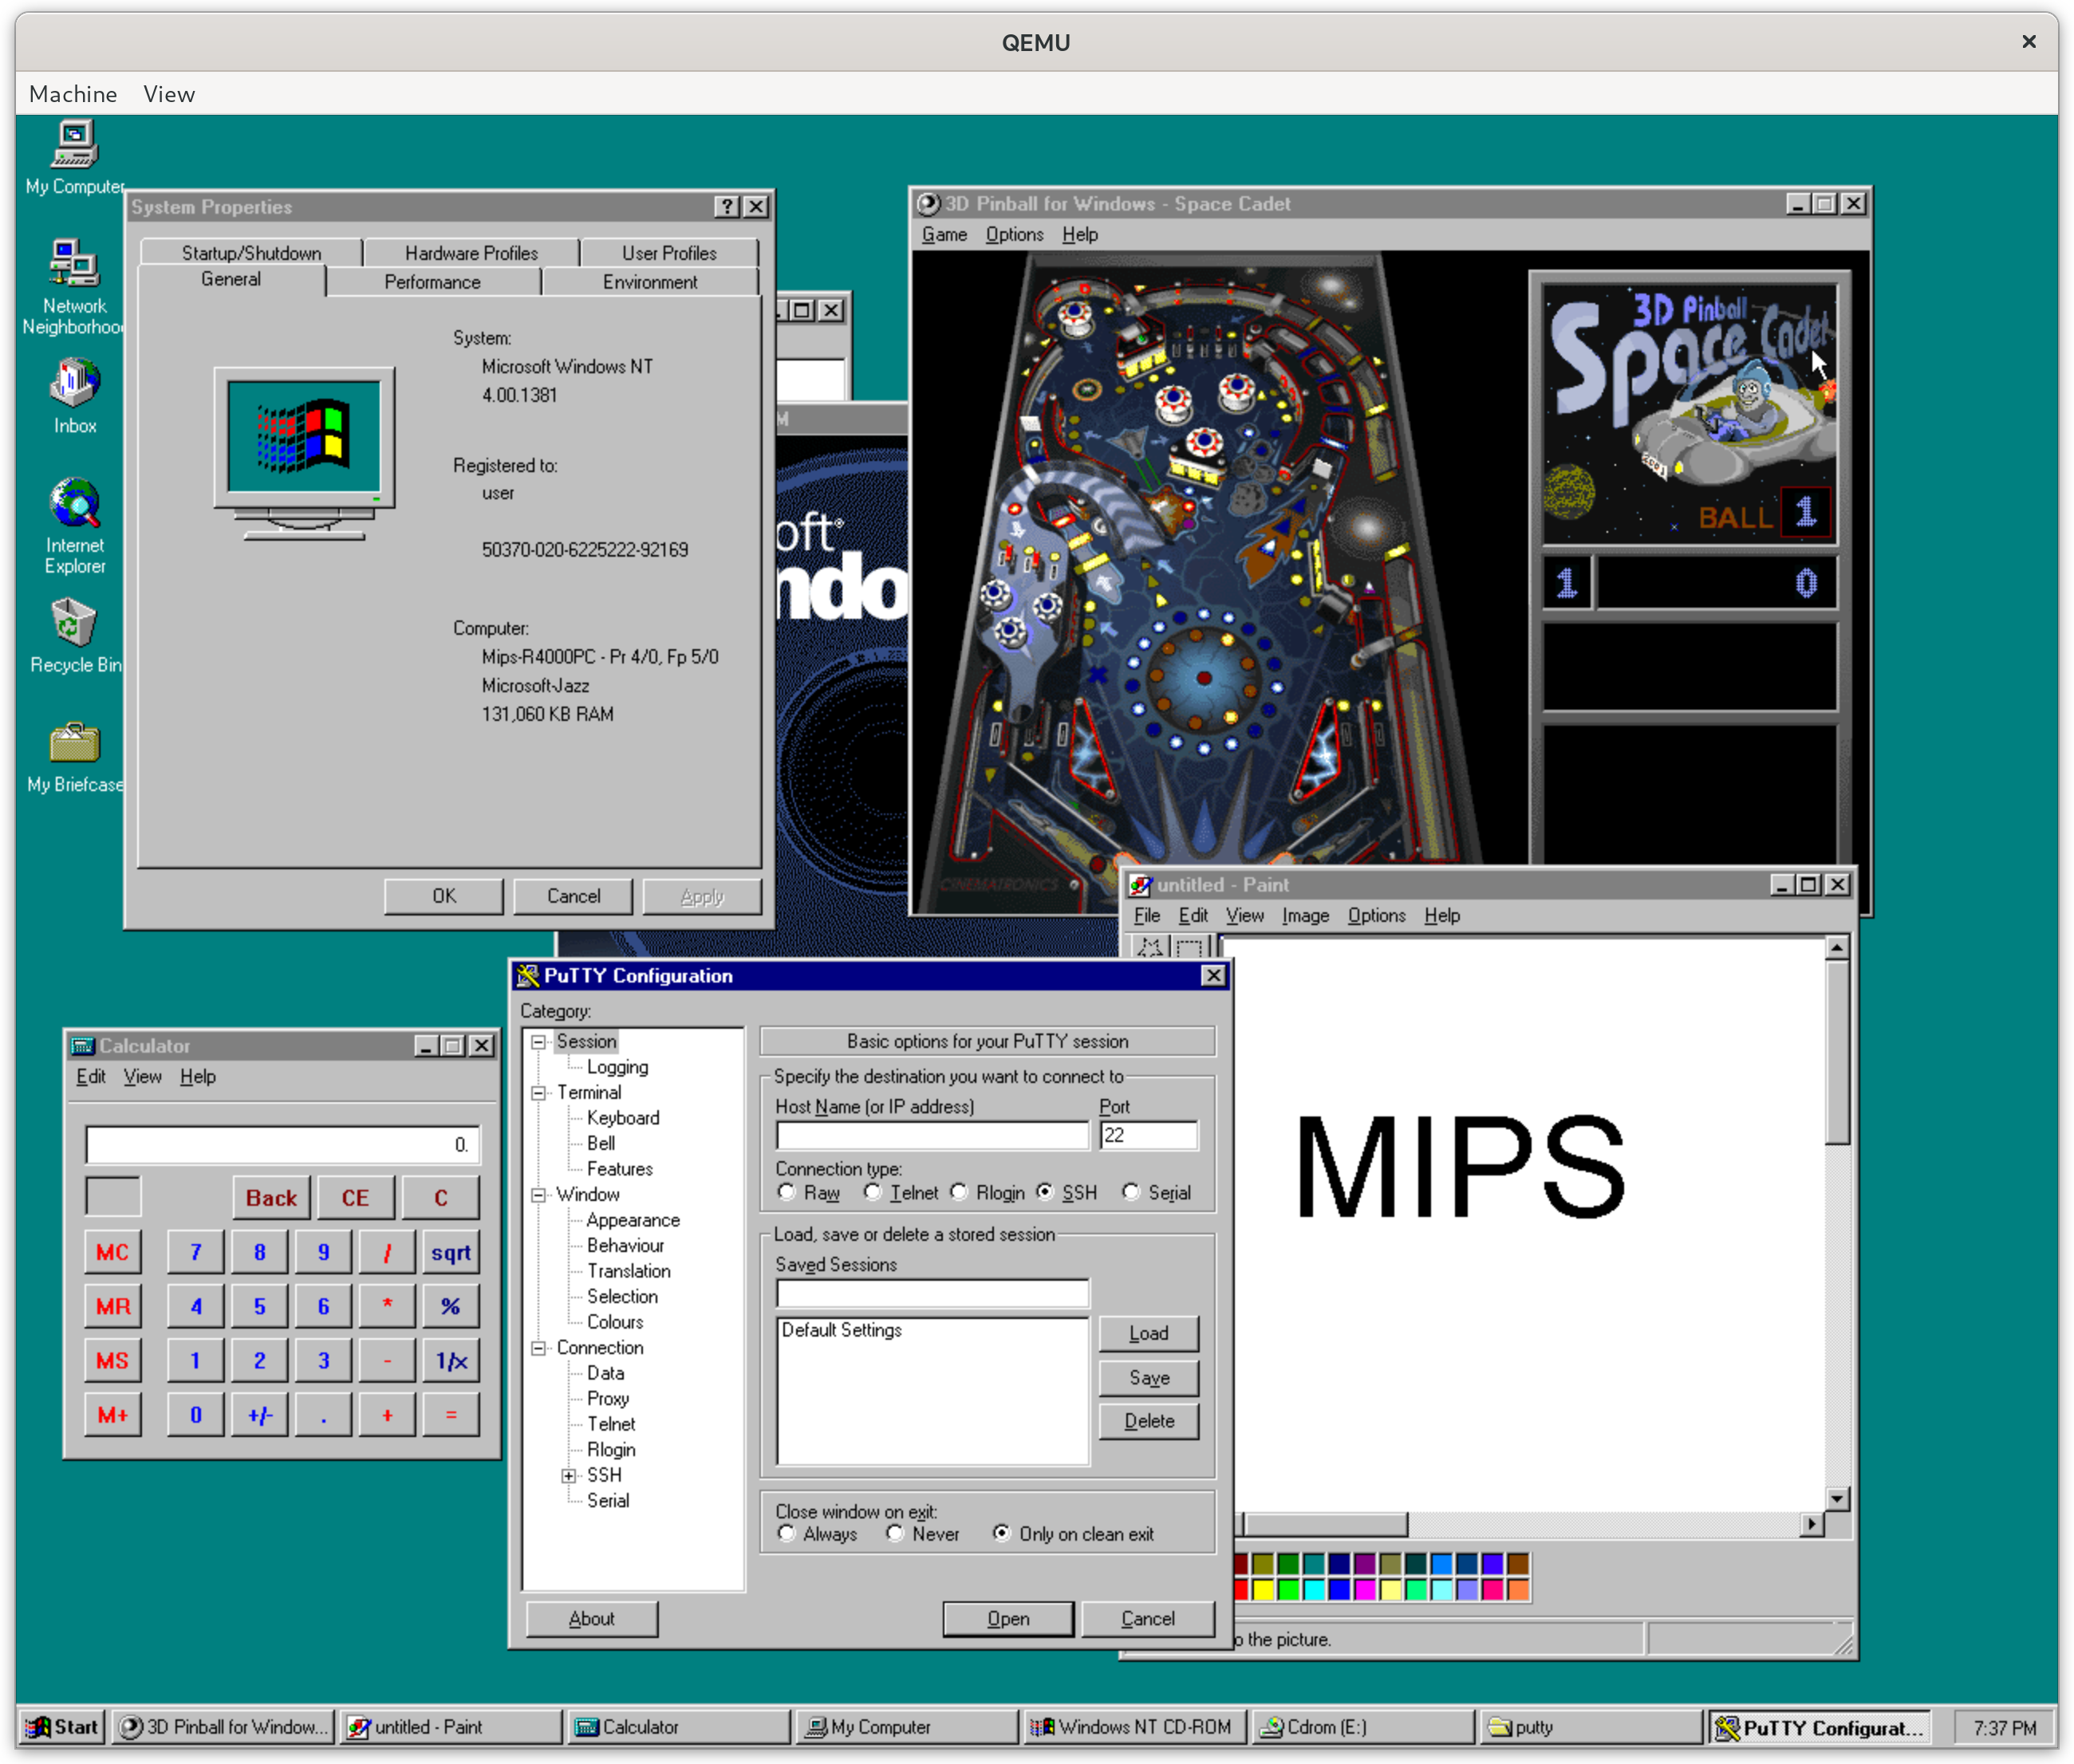Open the QEMU Machine menu
Image resolution: width=2074 pixels, height=1764 pixels.
click(73, 94)
